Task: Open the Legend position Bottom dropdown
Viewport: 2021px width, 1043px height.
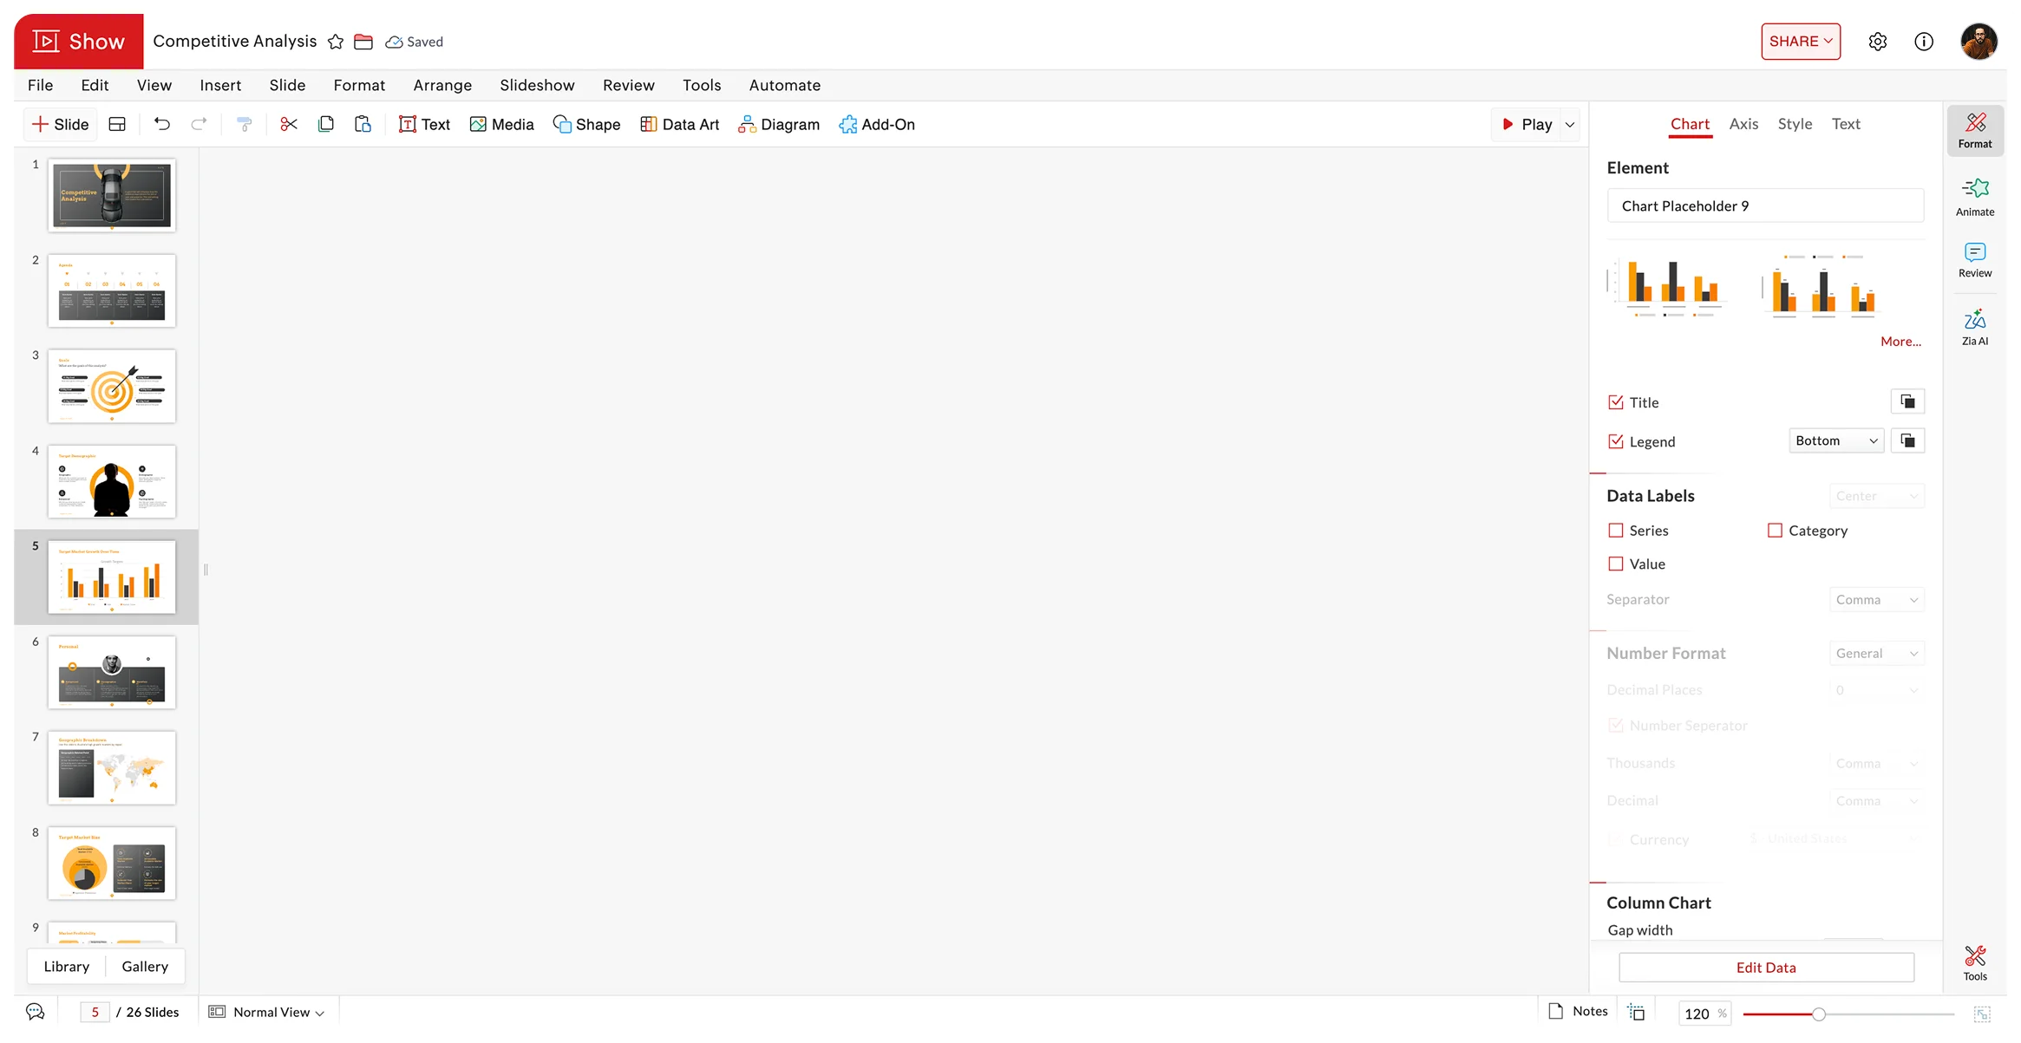Action: tap(1835, 441)
